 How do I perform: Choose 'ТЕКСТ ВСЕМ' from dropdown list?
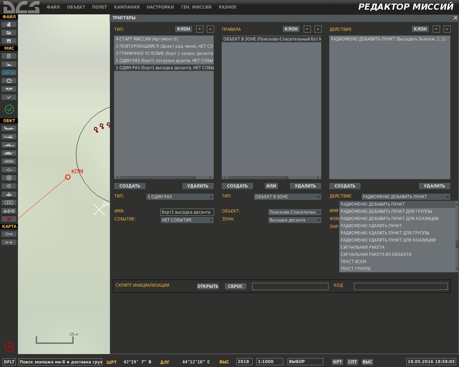coord(397,262)
